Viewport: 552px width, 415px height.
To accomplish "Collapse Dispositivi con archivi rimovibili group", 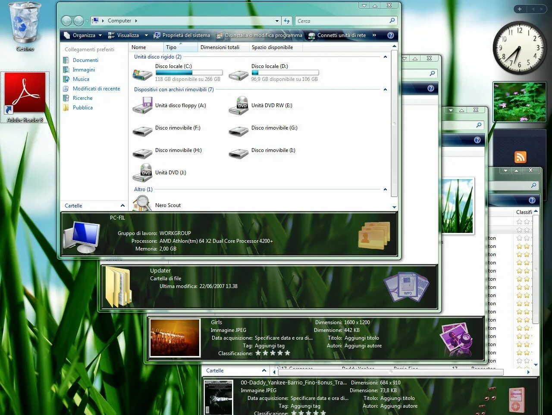I will [385, 90].
